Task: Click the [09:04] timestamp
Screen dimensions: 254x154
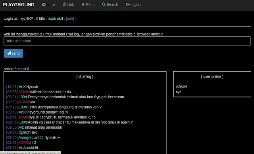Action: click(x=12, y=133)
